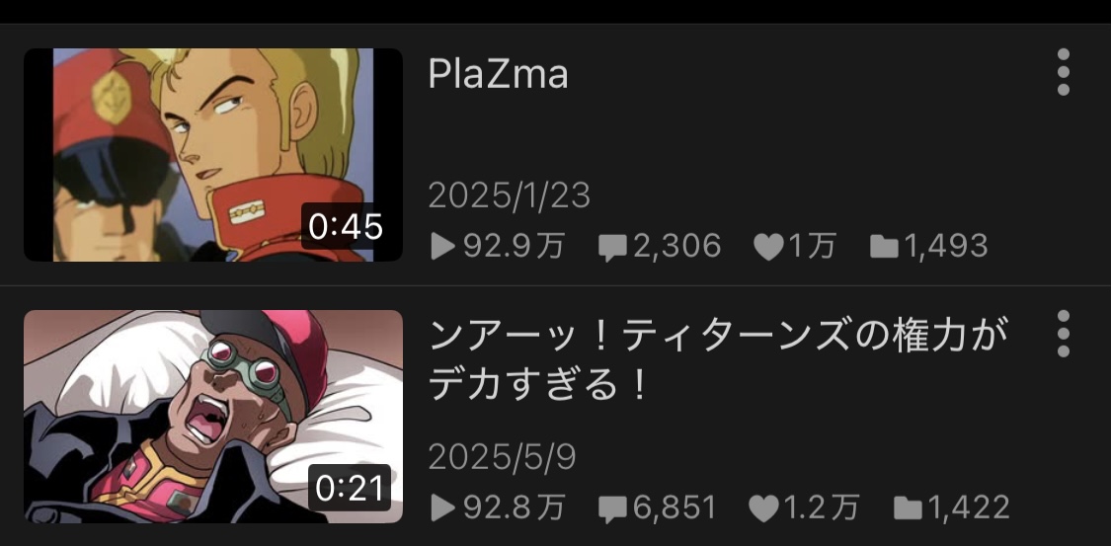
Task: Click the comment bubble icon beside 2,306
Action: [613, 248]
